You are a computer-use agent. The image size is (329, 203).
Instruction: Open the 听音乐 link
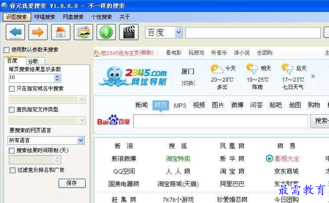coord(219,53)
